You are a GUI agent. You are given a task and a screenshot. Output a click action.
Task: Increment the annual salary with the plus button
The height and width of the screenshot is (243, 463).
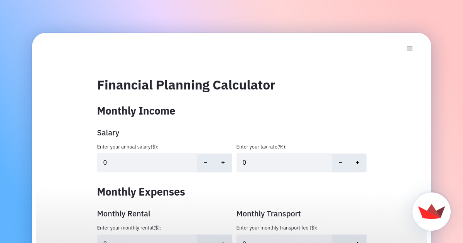click(x=223, y=163)
